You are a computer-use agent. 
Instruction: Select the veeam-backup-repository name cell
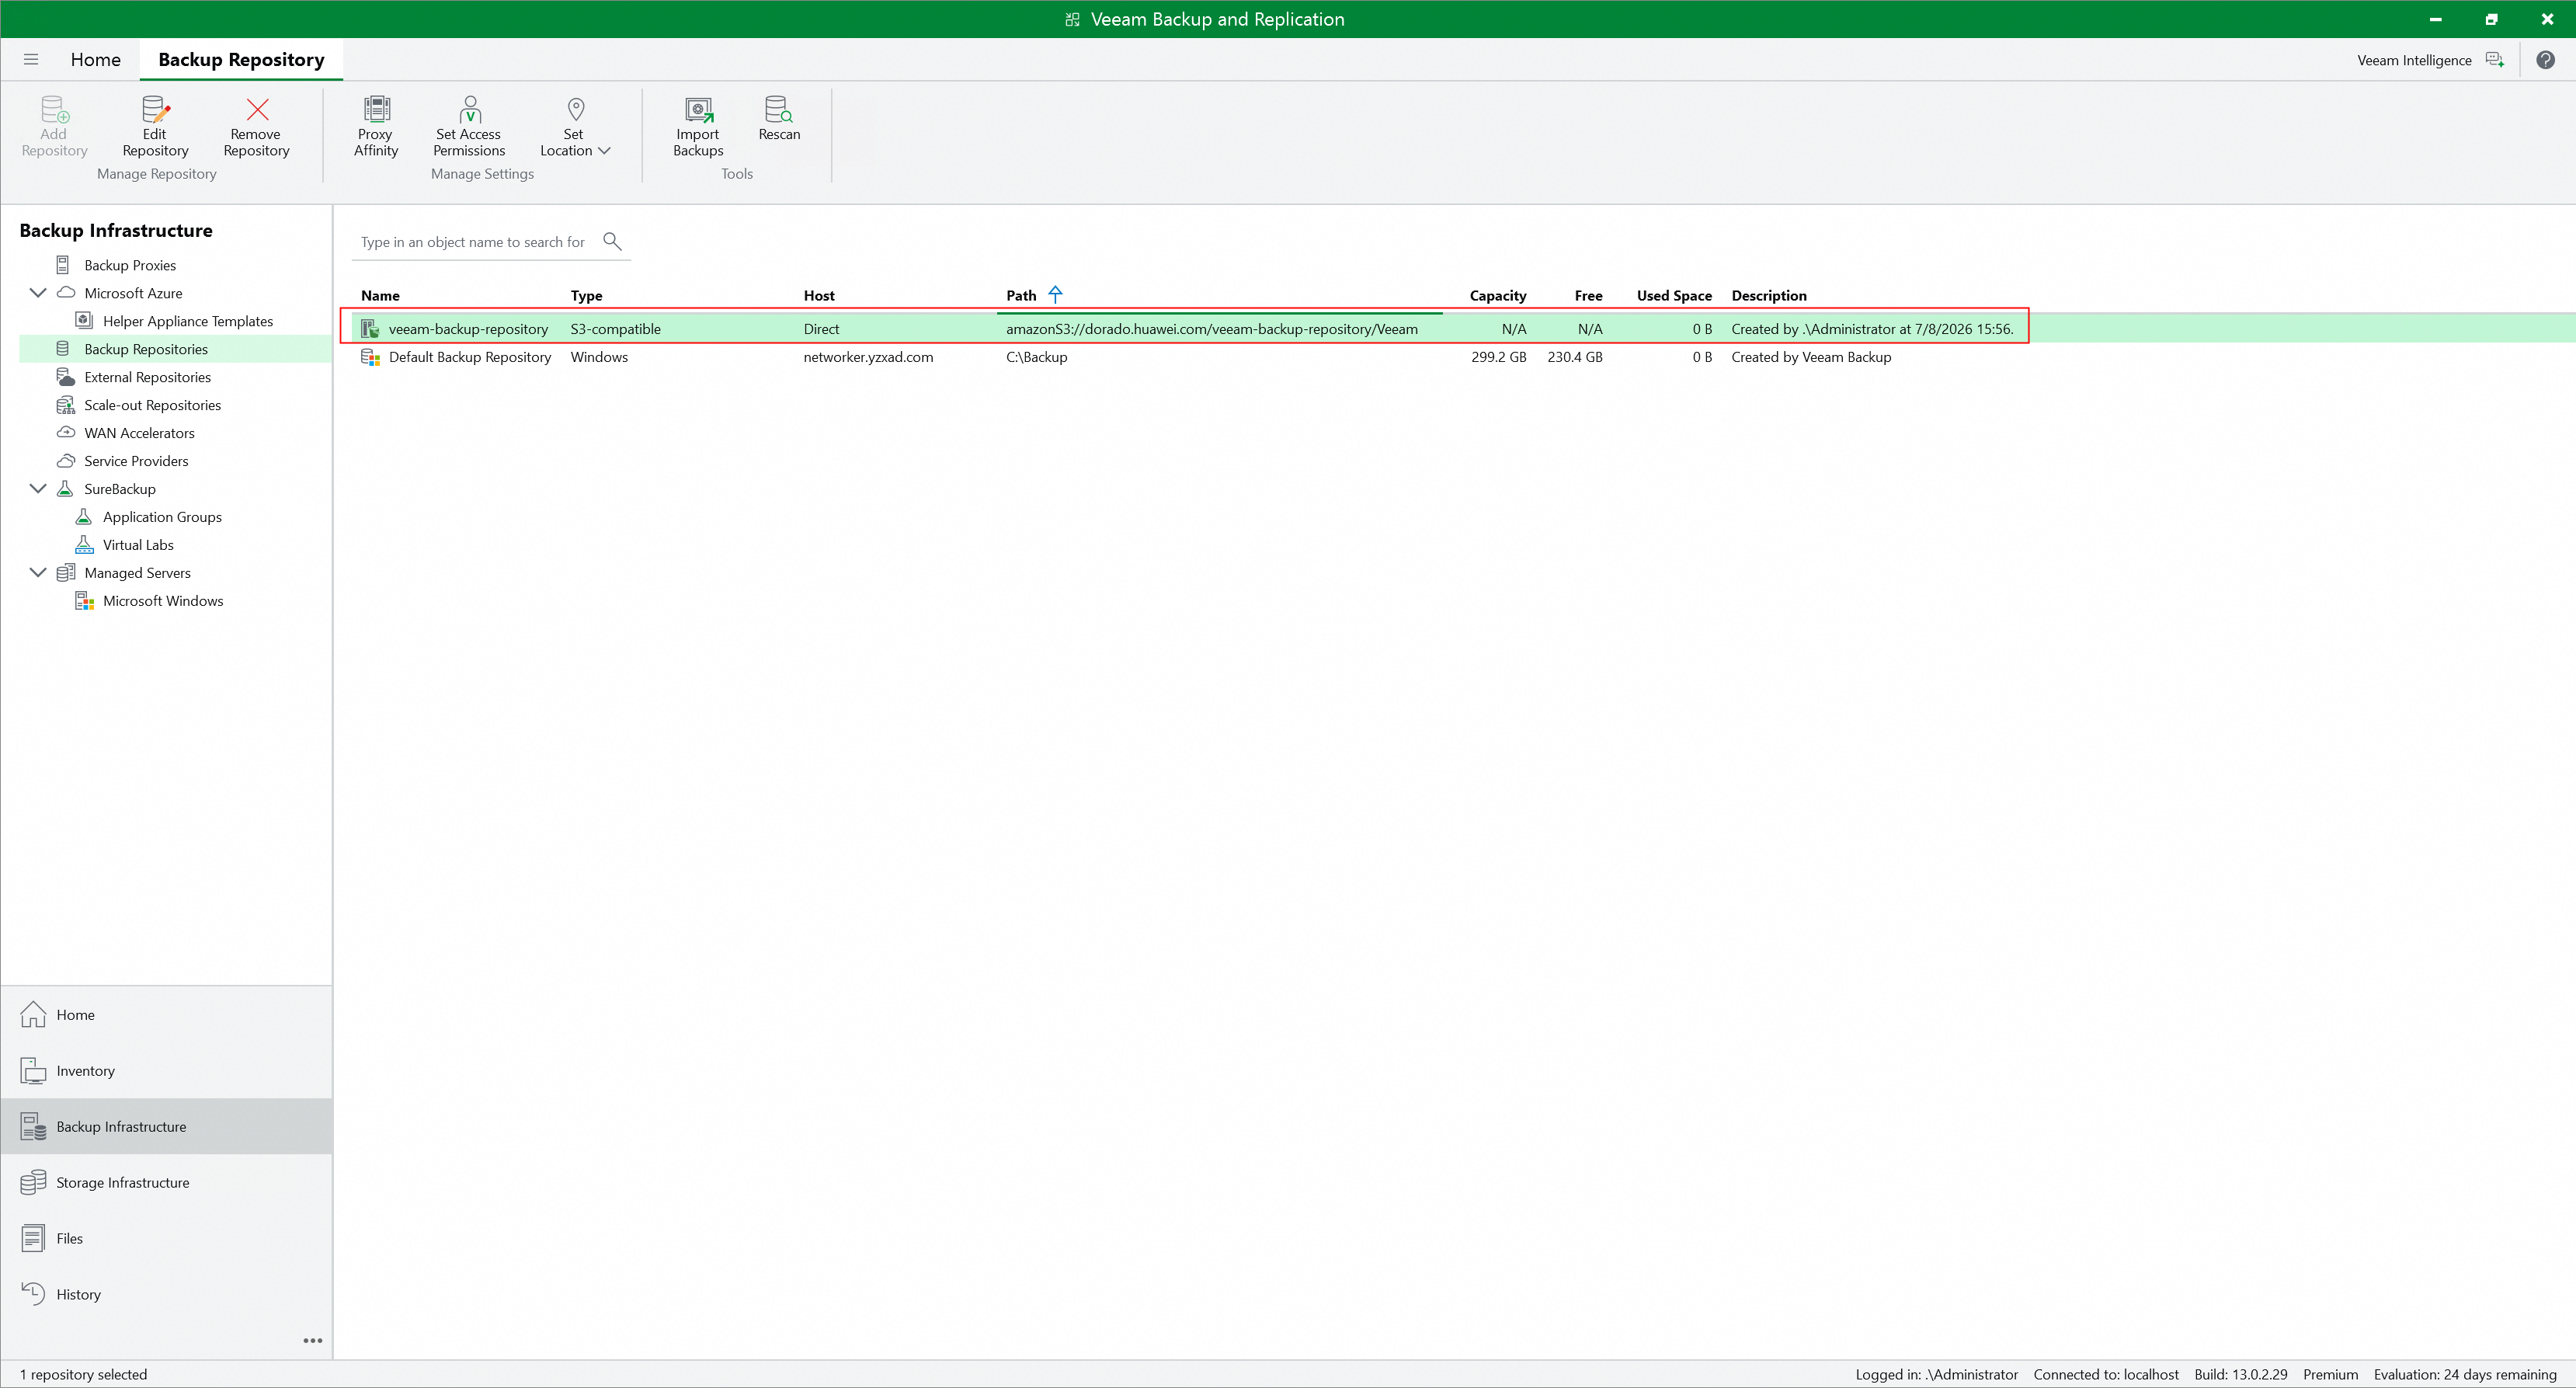point(468,329)
